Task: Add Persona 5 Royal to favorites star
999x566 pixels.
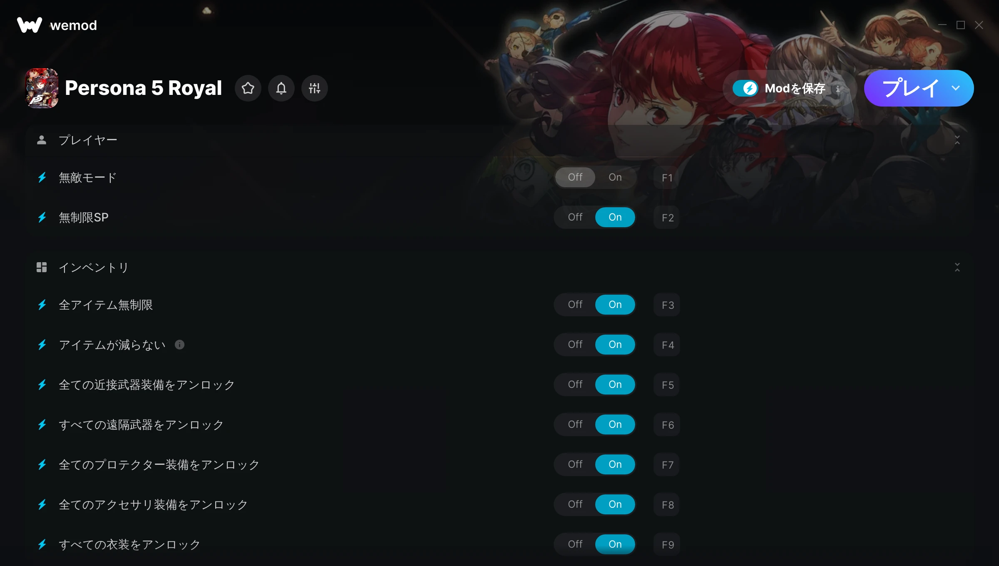Action: click(x=248, y=88)
